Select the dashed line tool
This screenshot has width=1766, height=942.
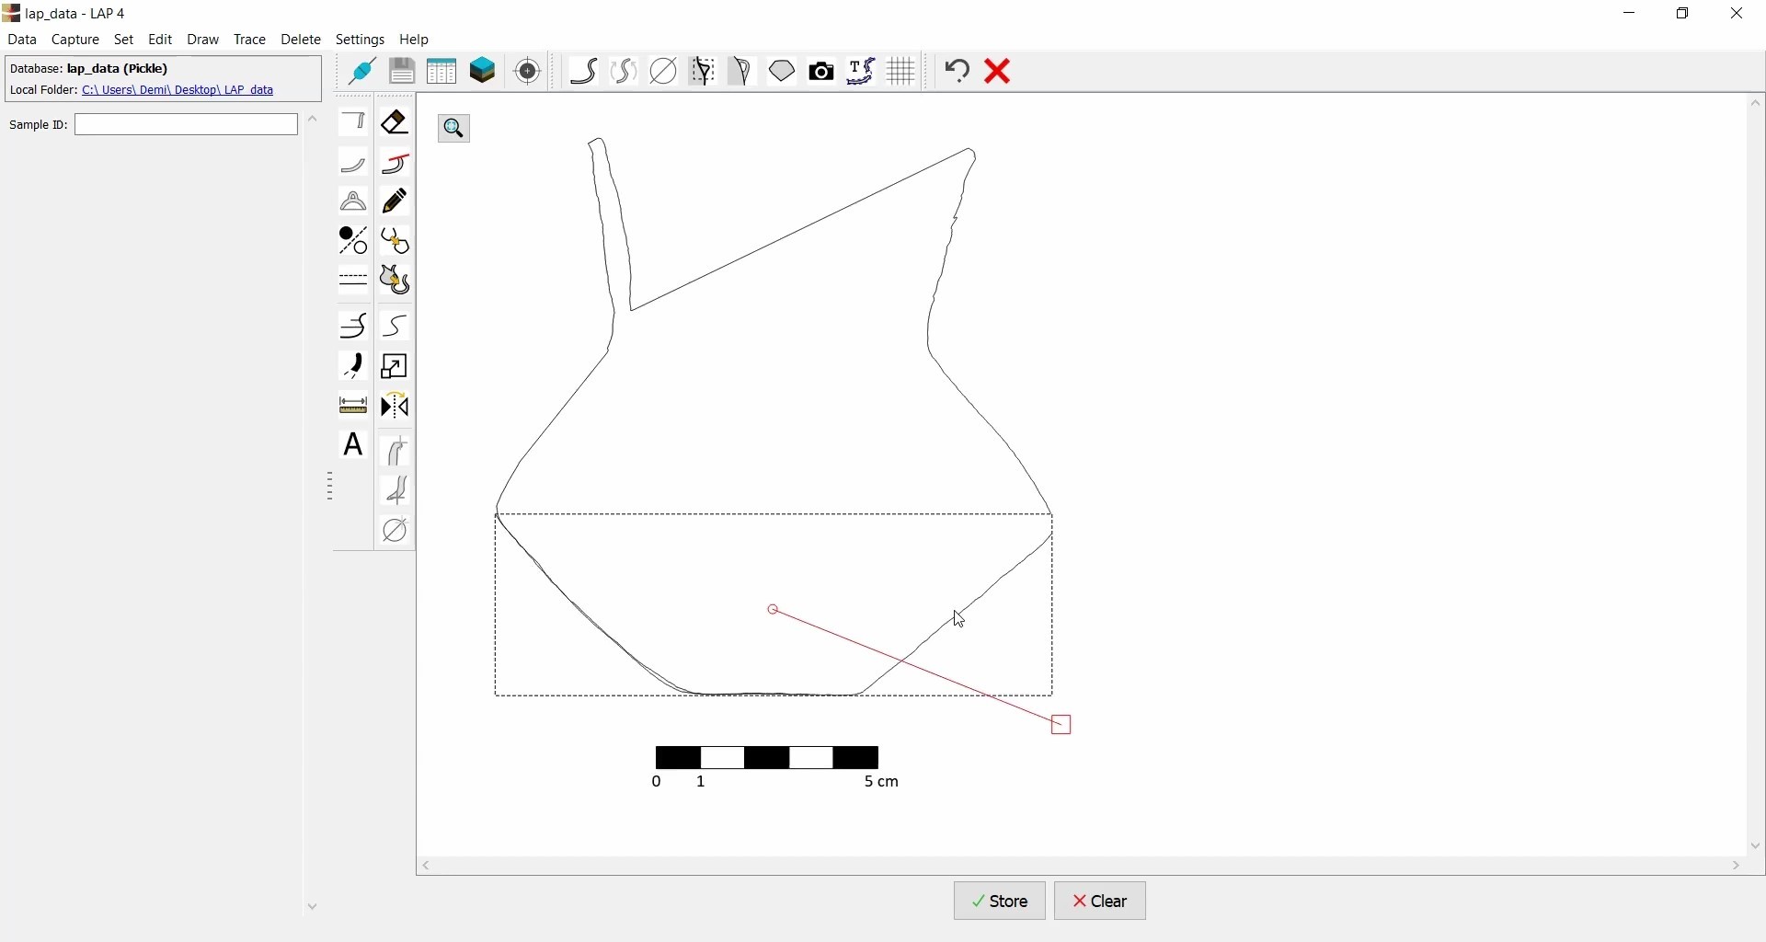(354, 281)
